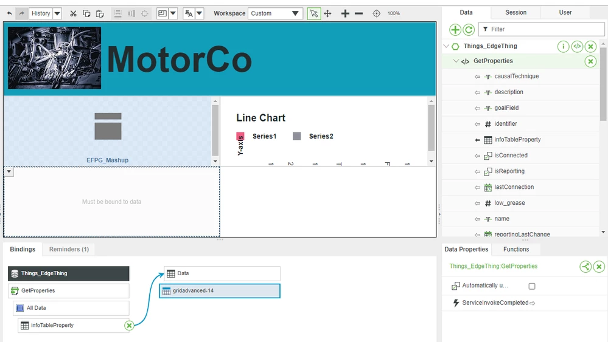The height and width of the screenshot is (342, 608).
Task: Switch to the Session tab
Action: tap(515, 12)
